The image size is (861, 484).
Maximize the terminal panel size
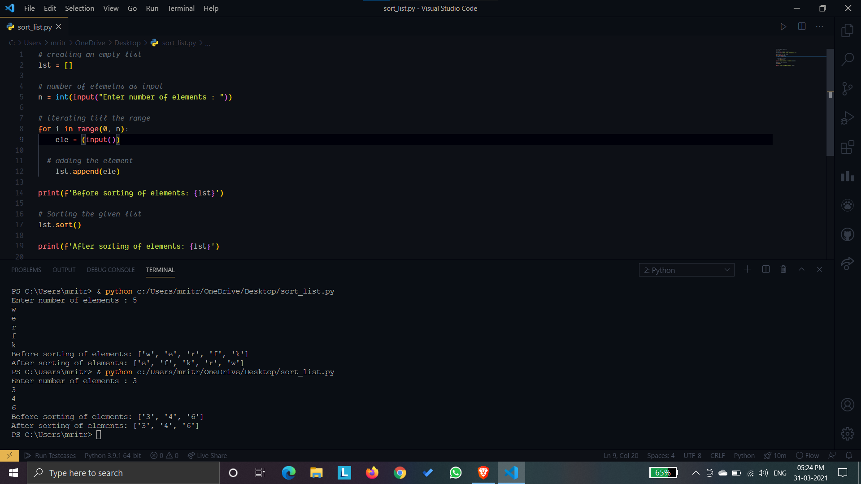pos(801,269)
